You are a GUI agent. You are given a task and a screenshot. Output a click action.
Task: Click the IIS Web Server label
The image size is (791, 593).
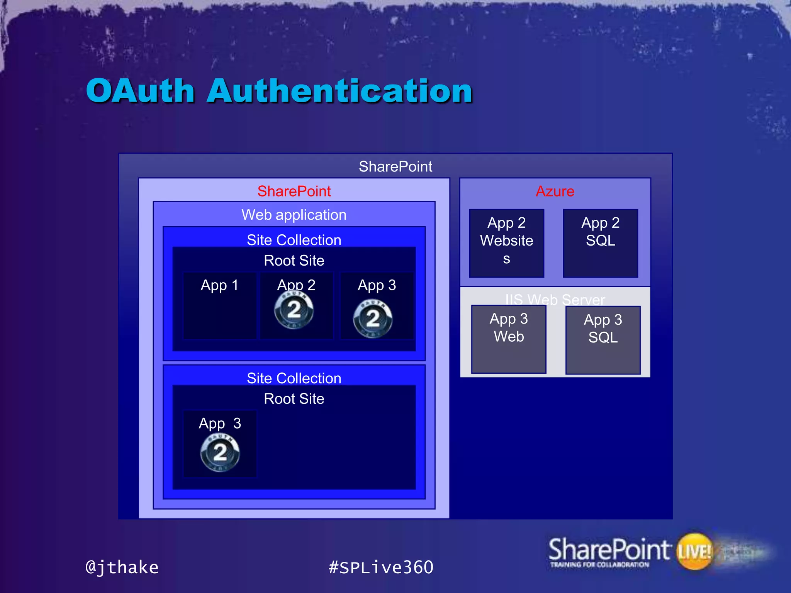pyautogui.click(x=555, y=299)
